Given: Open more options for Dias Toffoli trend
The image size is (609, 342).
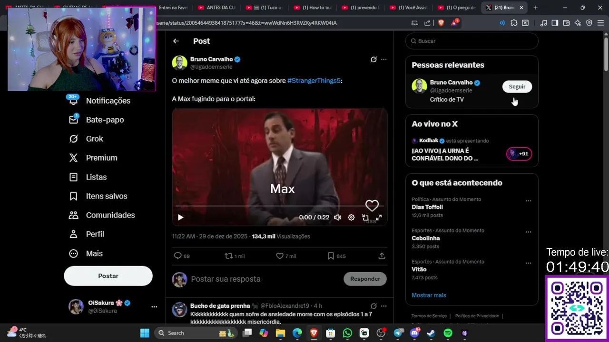Looking at the screenshot, I should [528, 201].
